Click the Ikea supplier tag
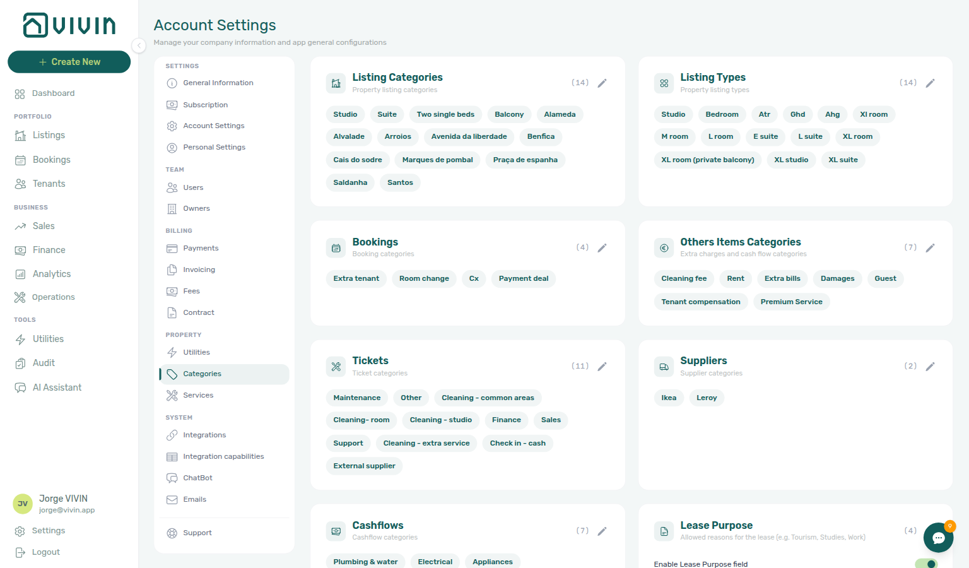 tap(669, 398)
